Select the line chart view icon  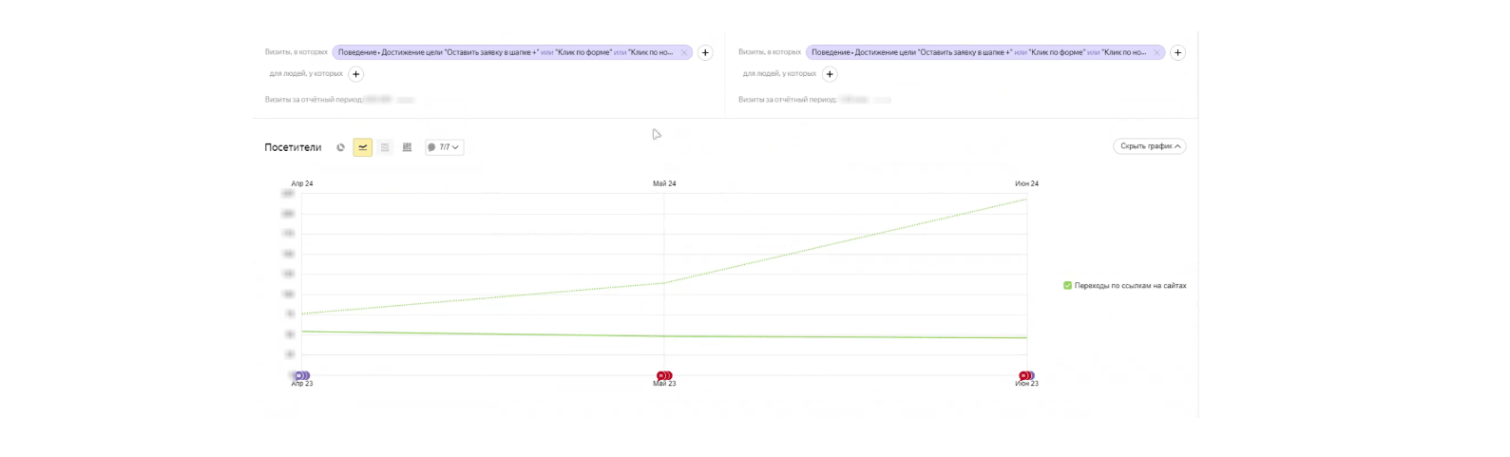[x=363, y=147]
